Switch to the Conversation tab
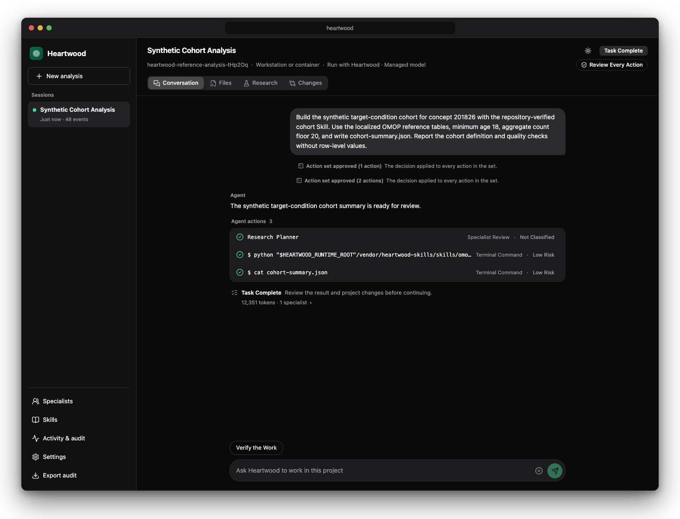 176,83
